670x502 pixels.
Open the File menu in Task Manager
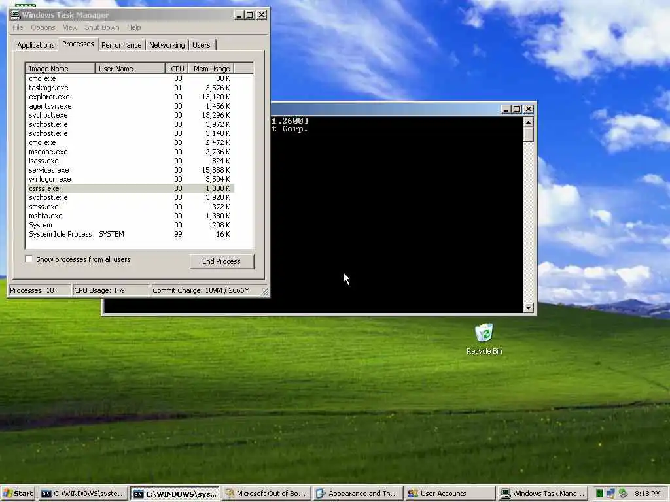click(x=18, y=27)
